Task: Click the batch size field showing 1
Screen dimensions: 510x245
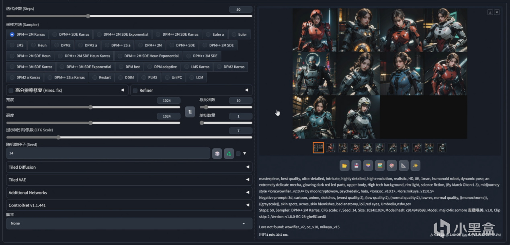Action: point(240,116)
